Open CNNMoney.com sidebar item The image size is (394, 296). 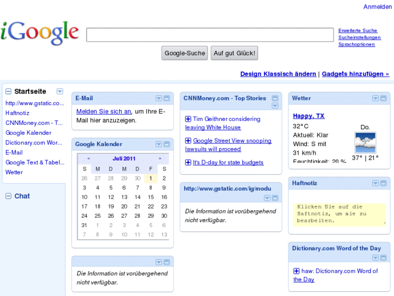[x=34, y=123]
